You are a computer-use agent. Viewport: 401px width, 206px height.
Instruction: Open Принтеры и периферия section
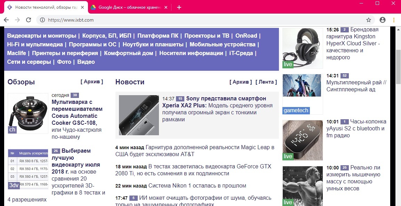[65, 53]
